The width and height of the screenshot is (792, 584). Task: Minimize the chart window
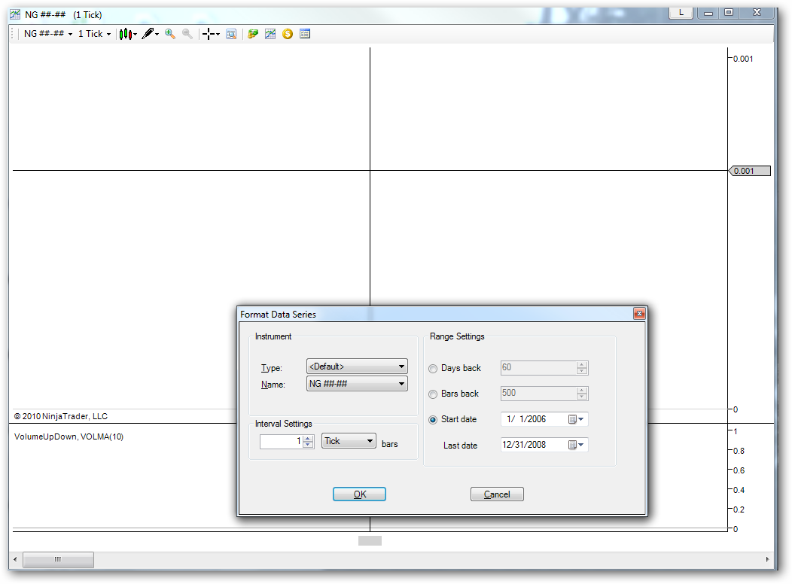(708, 13)
